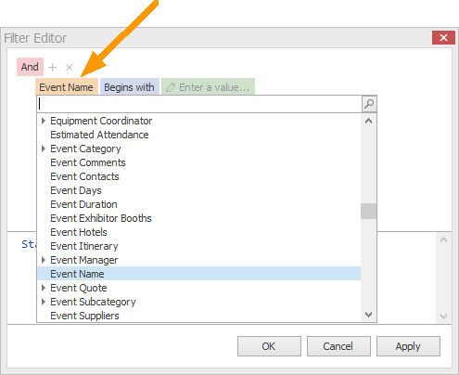Expand the Event Subcategory node
The height and width of the screenshot is (375, 459).
[44, 302]
